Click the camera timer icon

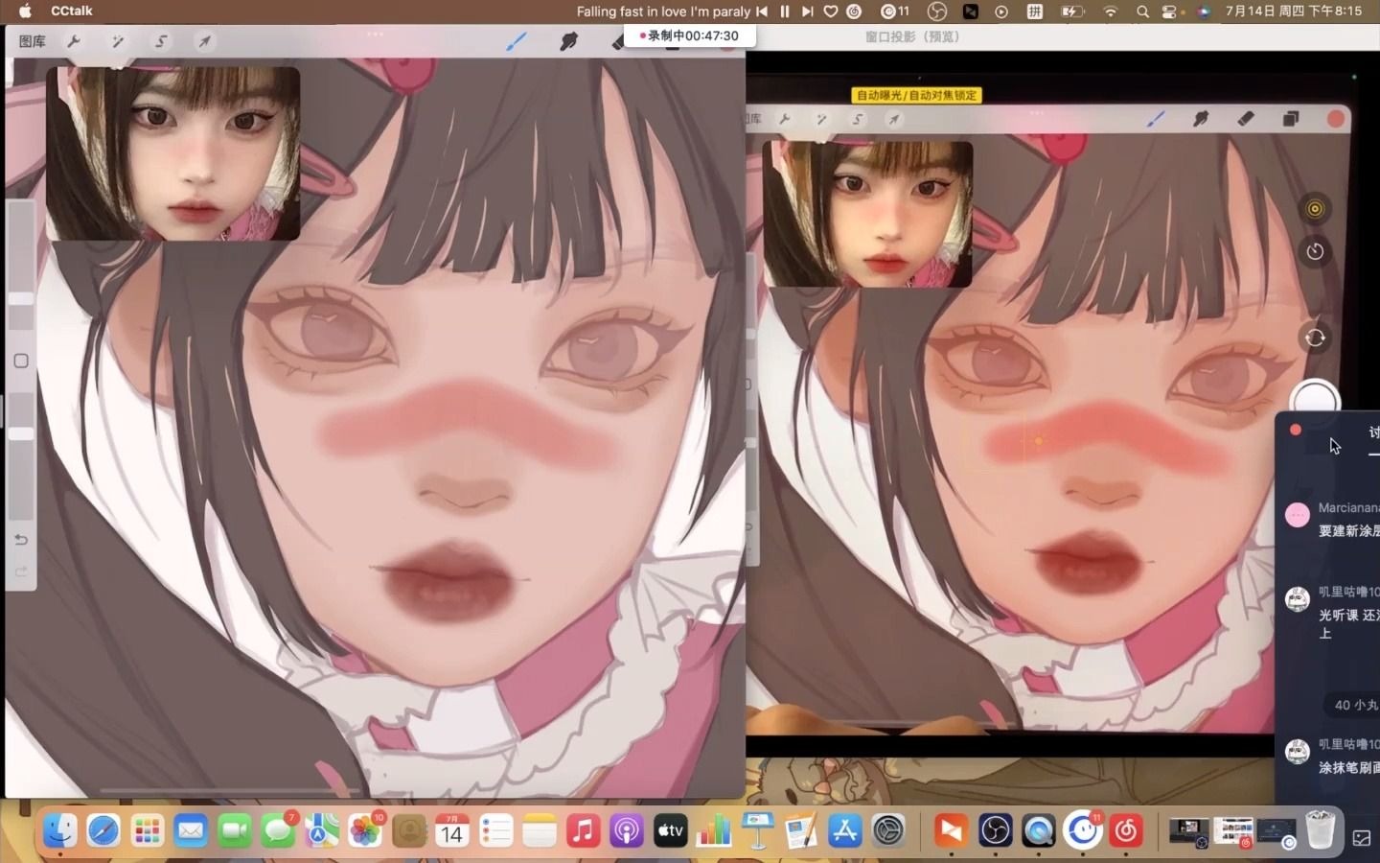coord(1315,251)
